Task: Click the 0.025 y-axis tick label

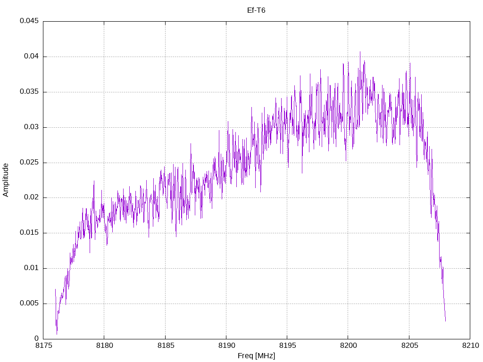Action: 29,162
